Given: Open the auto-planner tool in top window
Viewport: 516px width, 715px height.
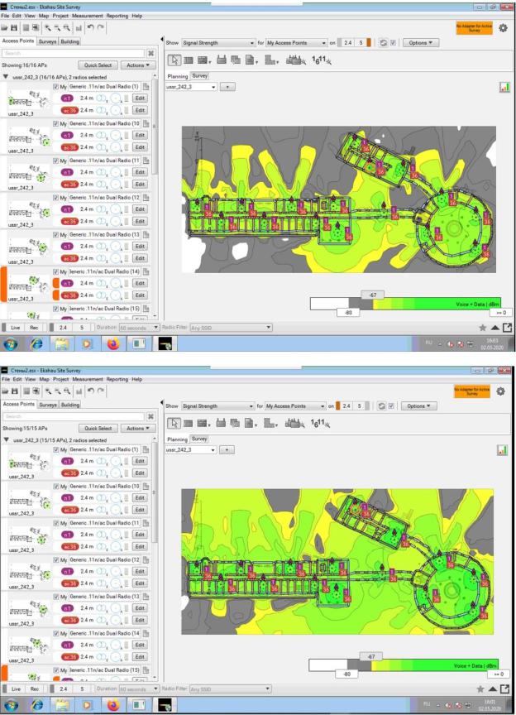Looking at the screenshot, I should tap(295, 60).
